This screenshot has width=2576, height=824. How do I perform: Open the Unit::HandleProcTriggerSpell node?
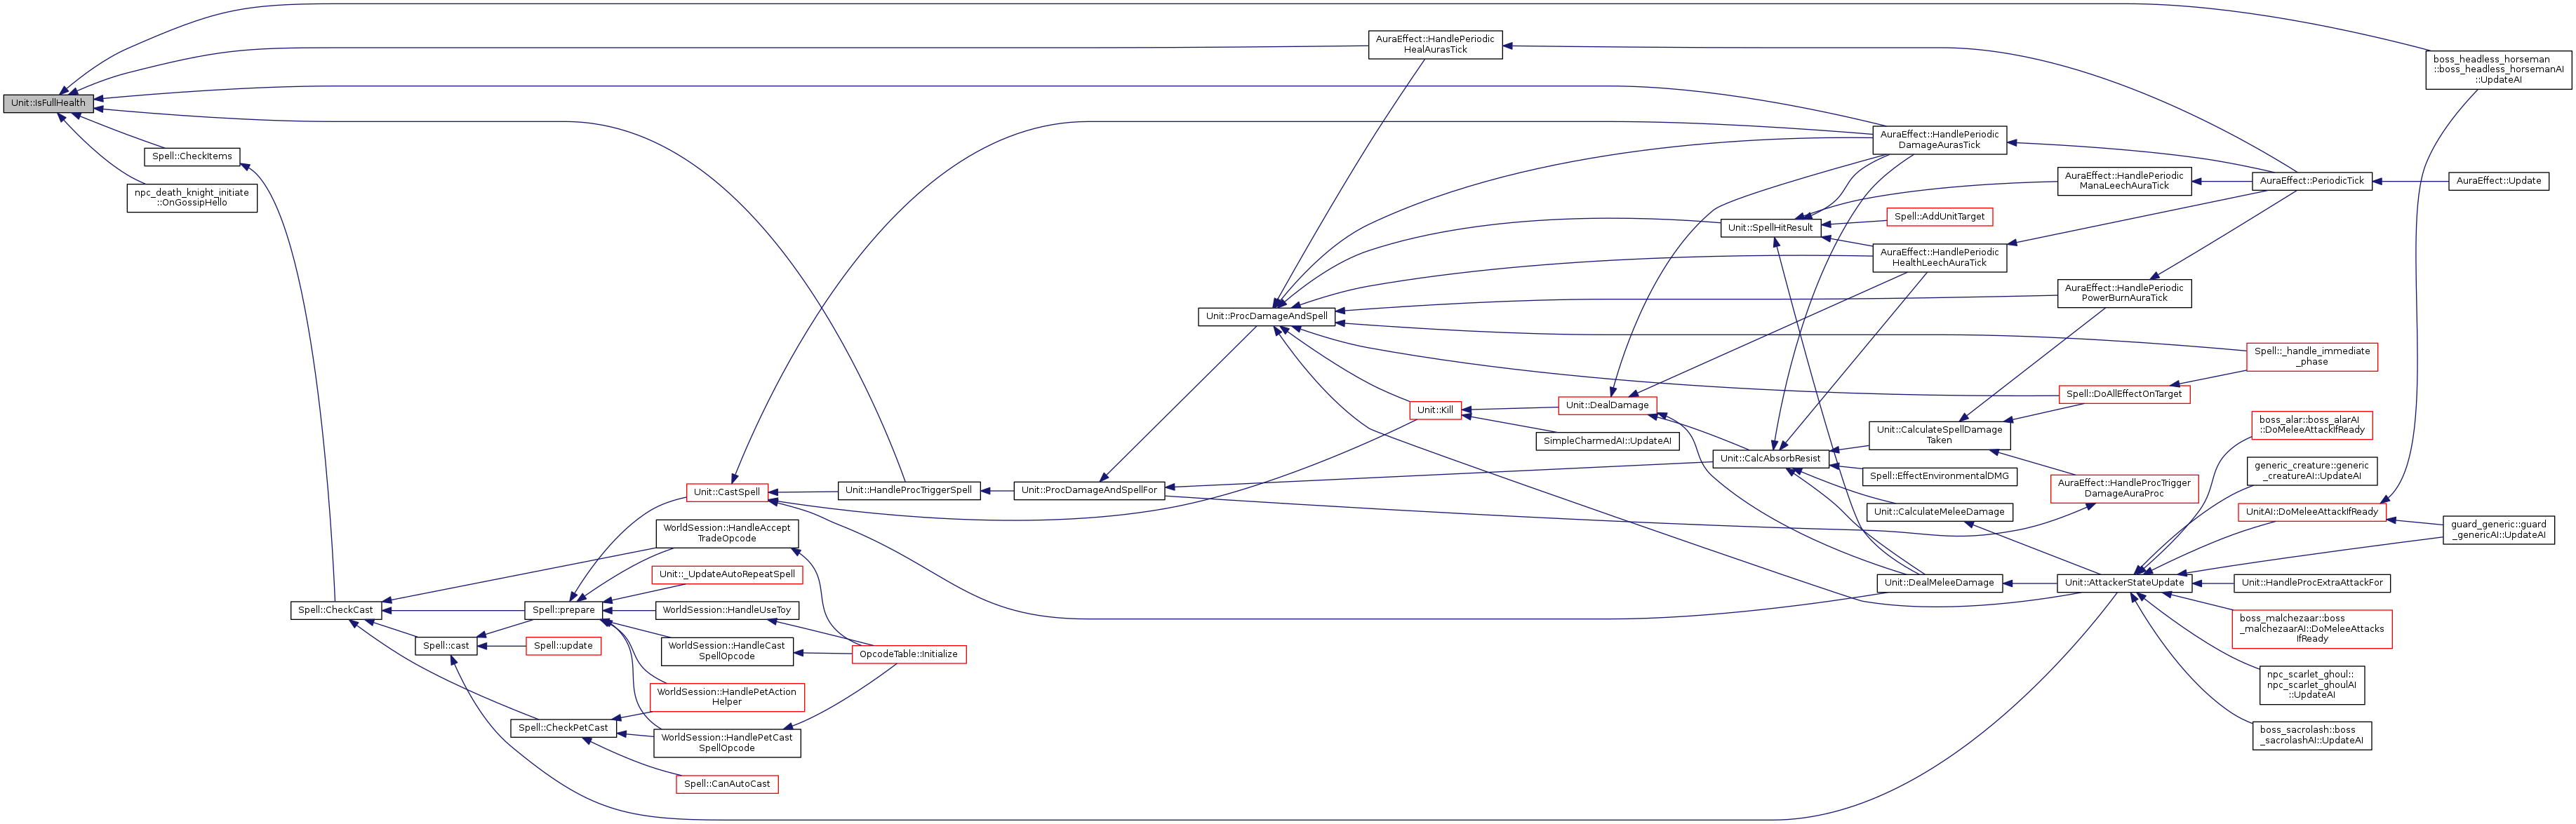908,490
